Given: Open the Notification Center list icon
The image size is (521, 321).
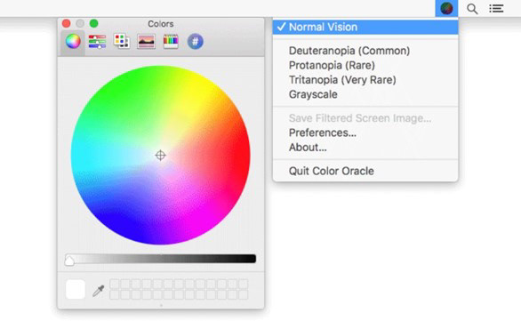Looking at the screenshot, I should (x=496, y=9).
